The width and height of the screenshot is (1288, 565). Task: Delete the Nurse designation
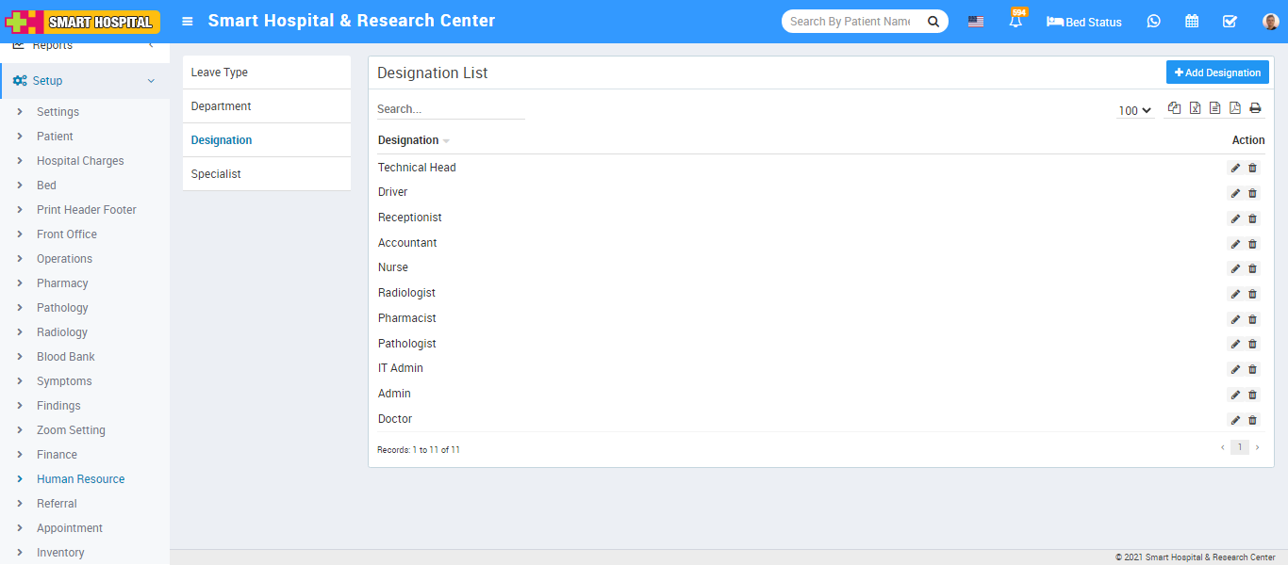pyautogui.click(x=1252, y=269)
